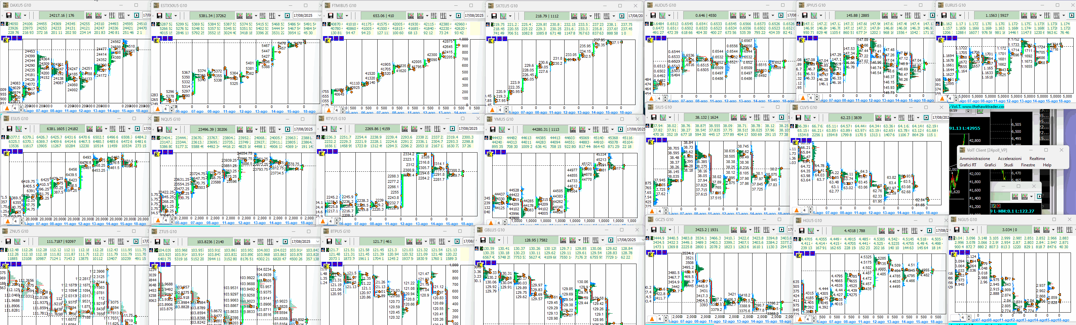
Task: Click the SAVE chart icon in SX7EU5 window
Action: tap(574, 16)
